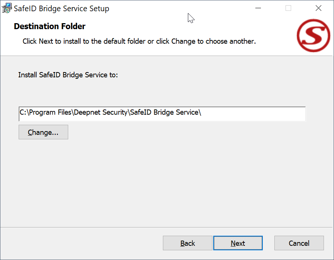Cancel the SafeID Bridge Service setup
The height and width of the screenshot is (260, 334).
point(299,243)
